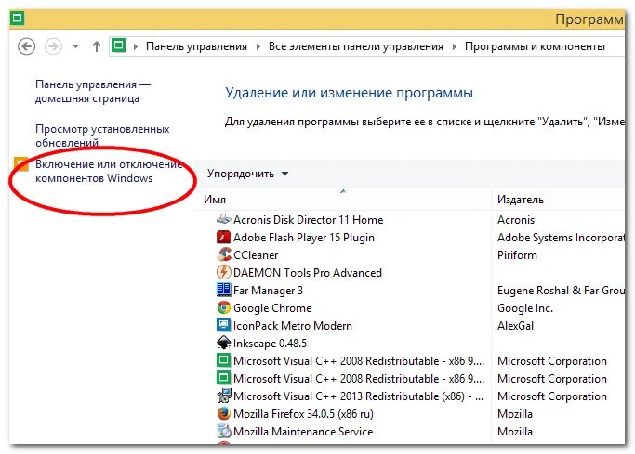635x454 pixels.
Task: Select Adobe Flash Player 15 Plugin row
Action: coord(304,238)
